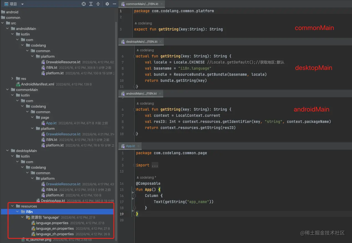The height and width of the screenshot is (243, 352).
Task: Click the Kotlin file icon on App.kt tab
Action: 123,146
